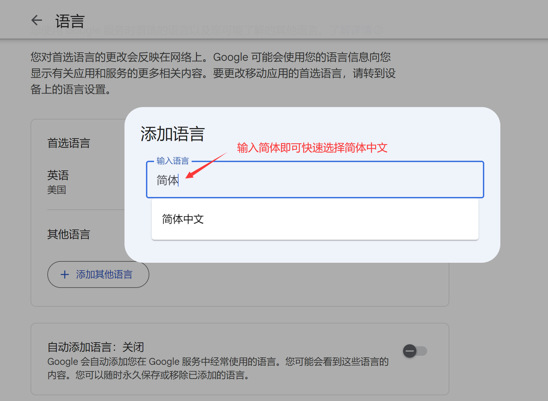
Task: Click the 自动添加语言：关闭 label
Action: (96, 347)
